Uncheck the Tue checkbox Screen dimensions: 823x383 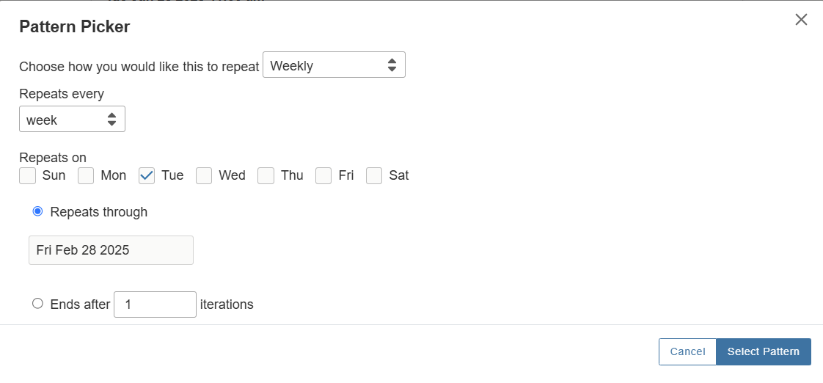click(x=147, y=176)
